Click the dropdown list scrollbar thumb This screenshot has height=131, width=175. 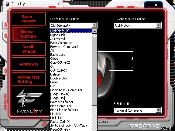[x=95, y=71]
